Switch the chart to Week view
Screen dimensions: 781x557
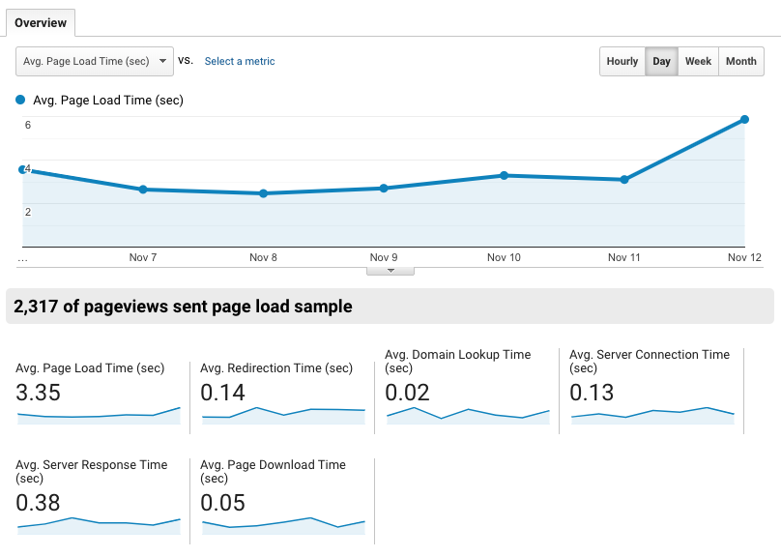pyautogui.click(x=698, y=61)
